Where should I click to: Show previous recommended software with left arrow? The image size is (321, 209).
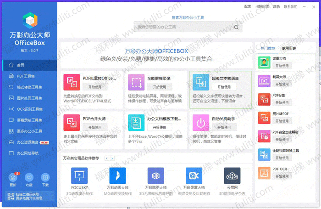(x=107, y=158)
